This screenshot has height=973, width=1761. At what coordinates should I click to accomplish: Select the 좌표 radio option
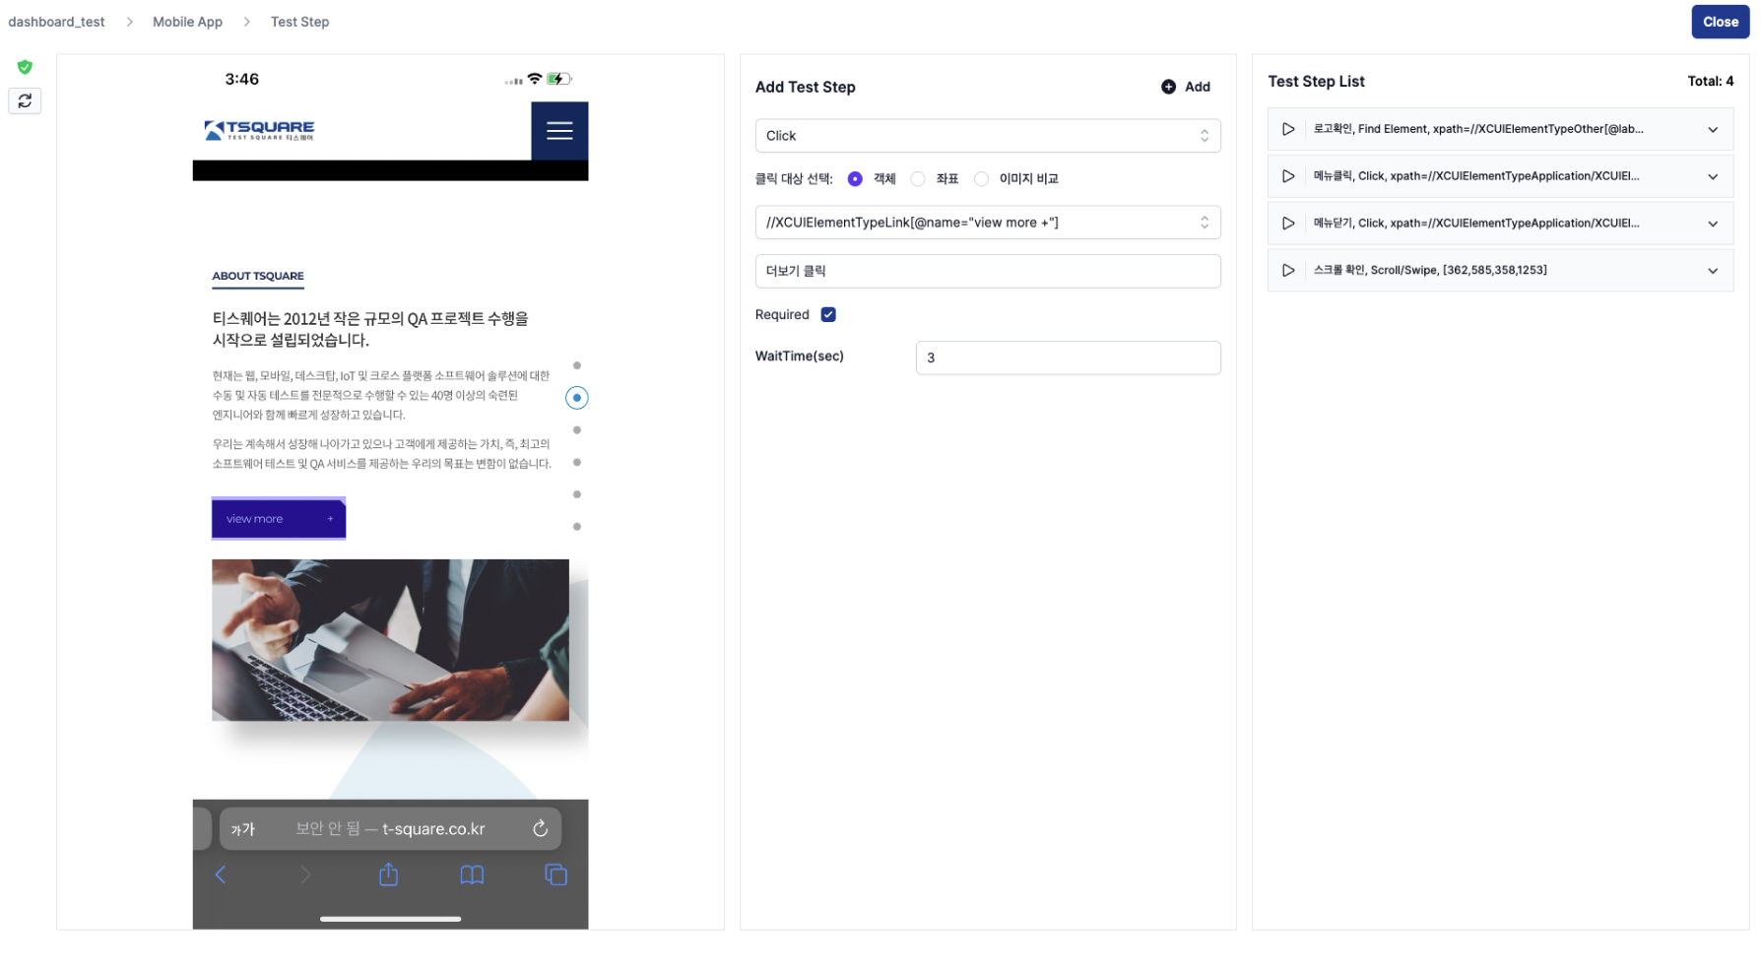tap(918, 179)
